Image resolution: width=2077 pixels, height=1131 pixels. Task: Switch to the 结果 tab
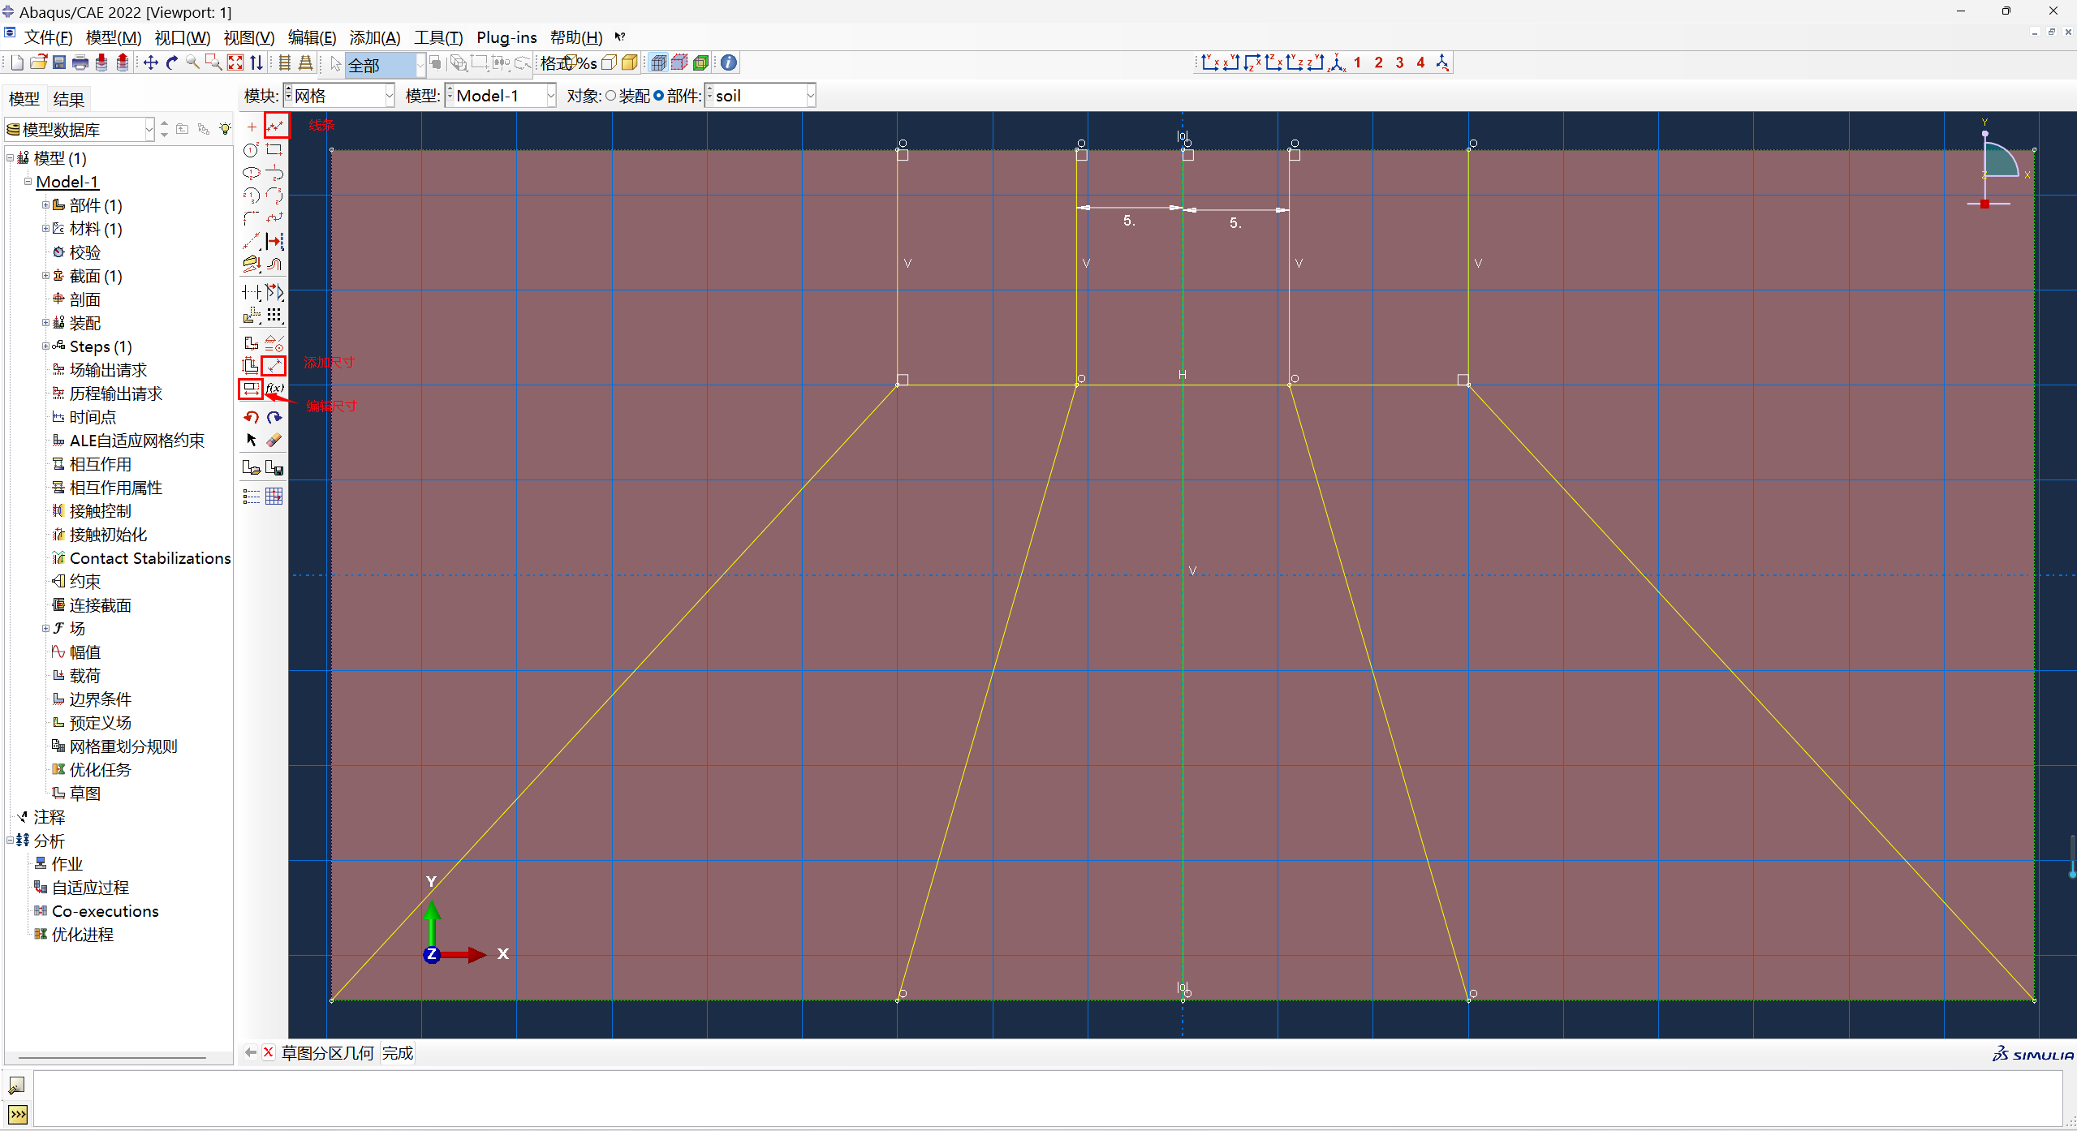tap(68, 99)
